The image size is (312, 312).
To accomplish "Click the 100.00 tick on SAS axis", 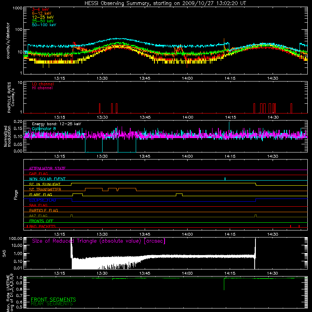I will point(16,238).
